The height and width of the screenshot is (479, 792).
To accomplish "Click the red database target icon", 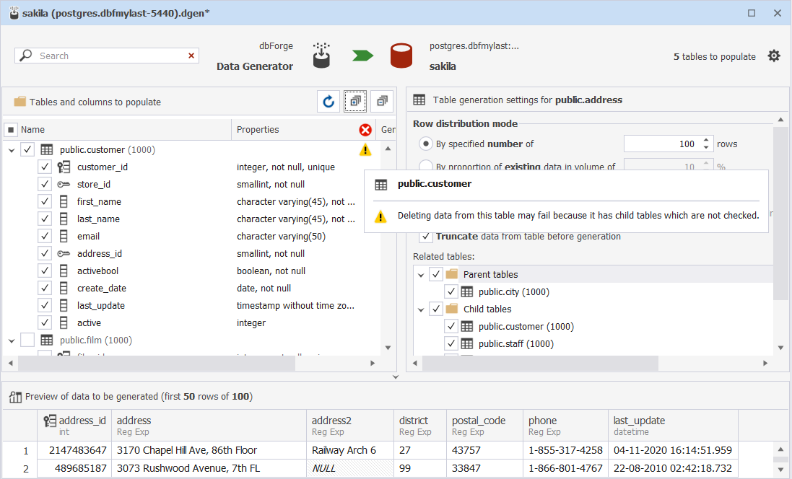I will [x=401, y=56].
